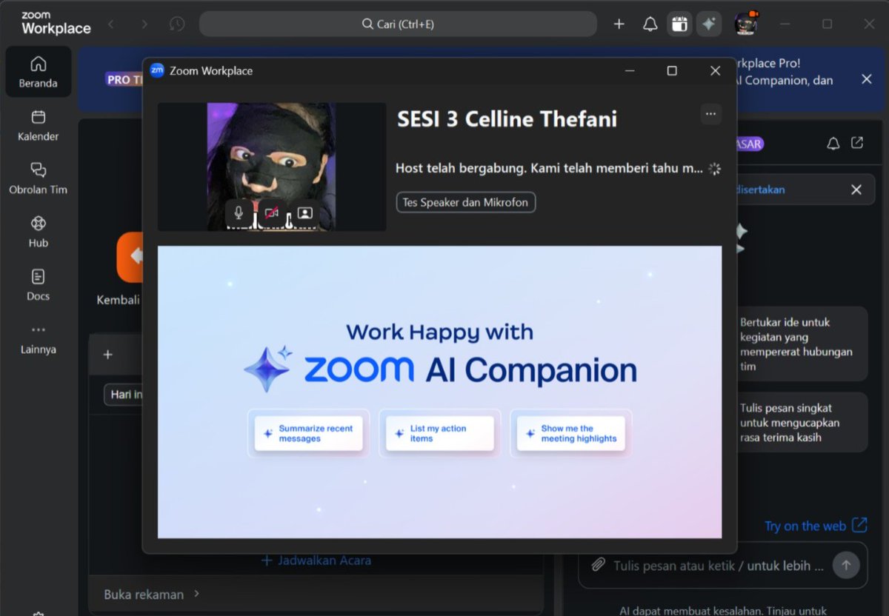The image size is (889, 616).
Task: Pop out the AI Companion panel
Action: 857,143
